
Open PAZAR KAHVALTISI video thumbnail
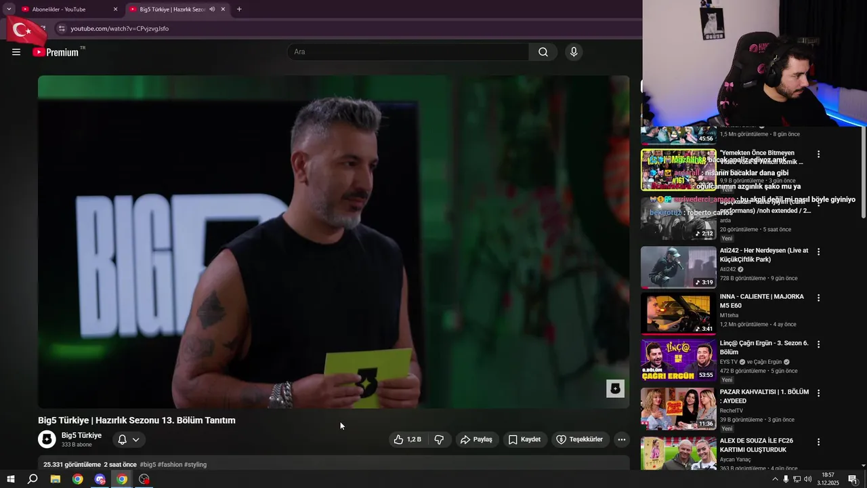678,409
